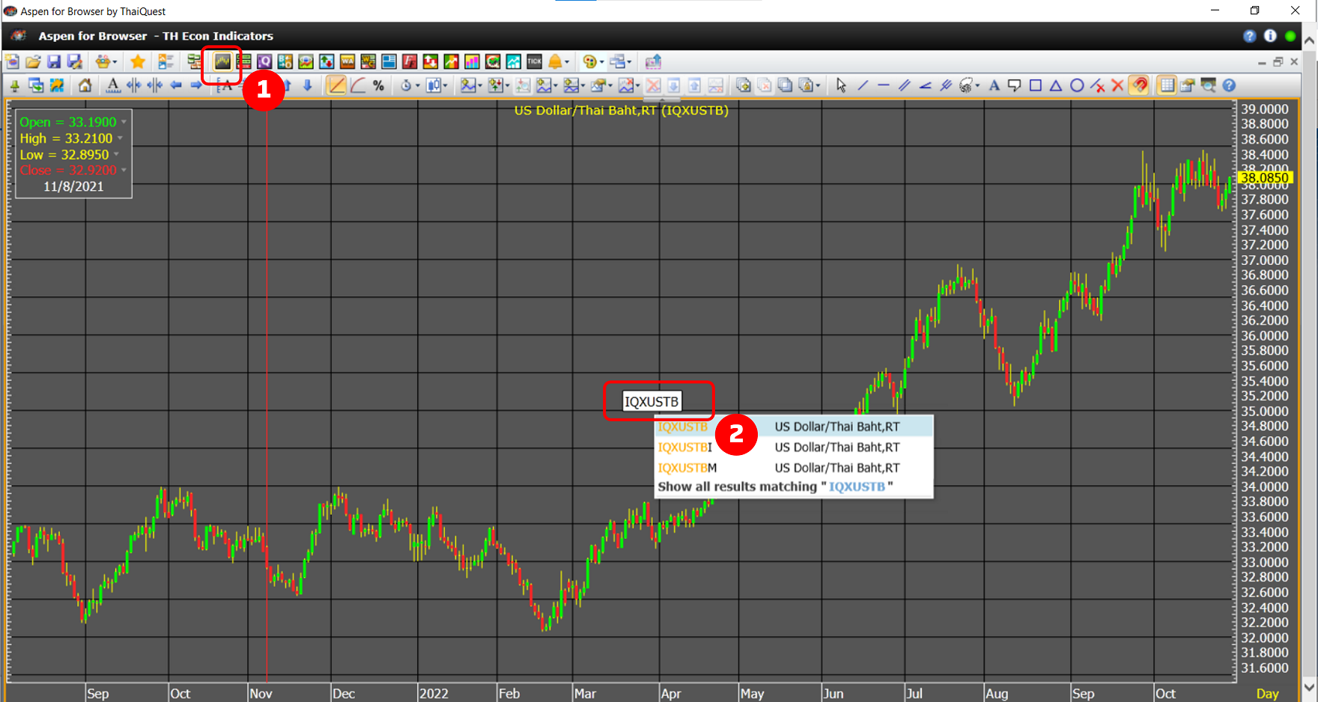Click the yellow star favorites icon

(138, 61)
